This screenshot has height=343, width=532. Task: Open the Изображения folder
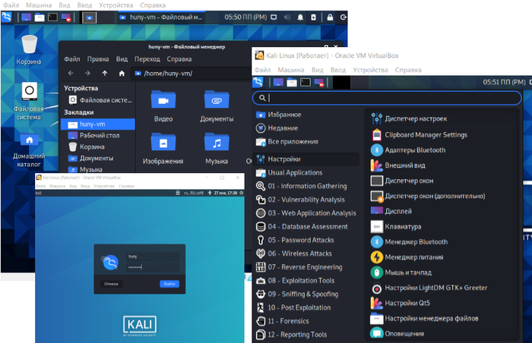163,149
